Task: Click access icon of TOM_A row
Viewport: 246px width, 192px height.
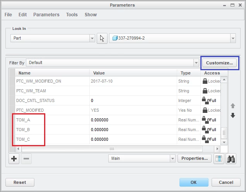Action: point(205,120)
